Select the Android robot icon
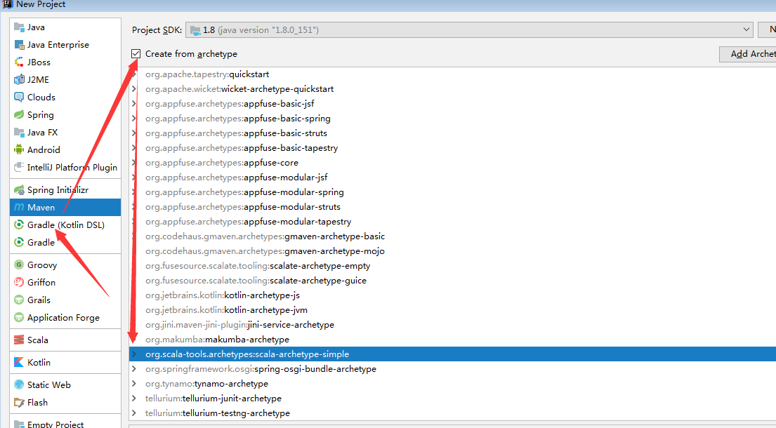 pos(19,149)
